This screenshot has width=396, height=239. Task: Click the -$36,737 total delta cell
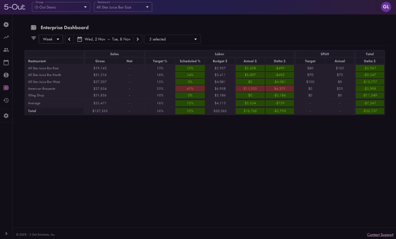(370, 111)
